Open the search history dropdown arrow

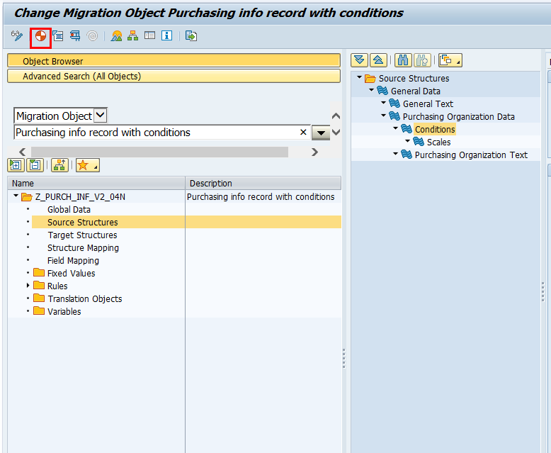point(321,133)
